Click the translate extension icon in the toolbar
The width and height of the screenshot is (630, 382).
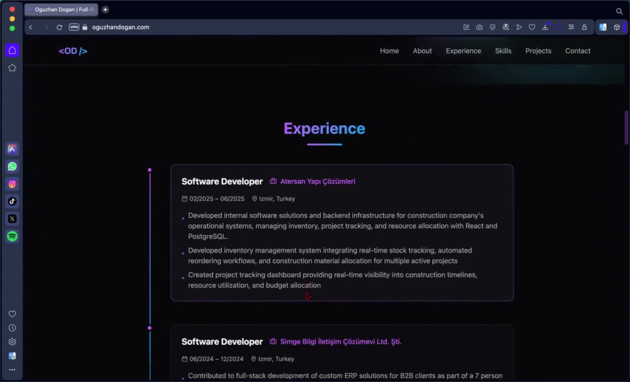[x=603, y=27]
